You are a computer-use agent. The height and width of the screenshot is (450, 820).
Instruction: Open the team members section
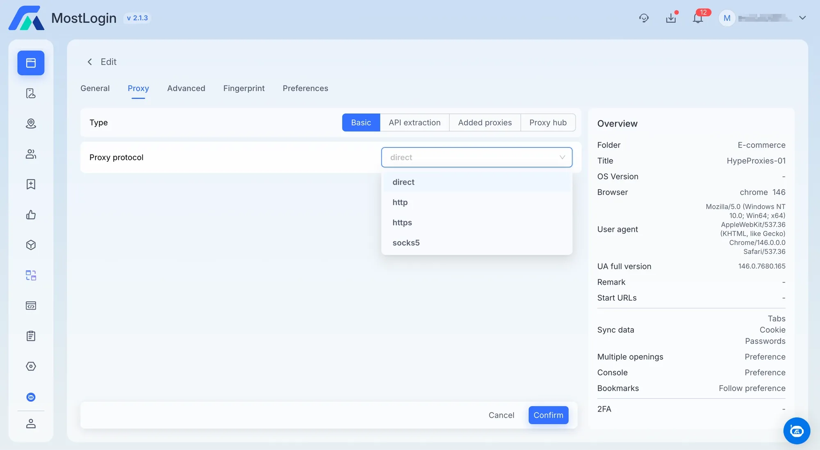(x=31, y=154)
